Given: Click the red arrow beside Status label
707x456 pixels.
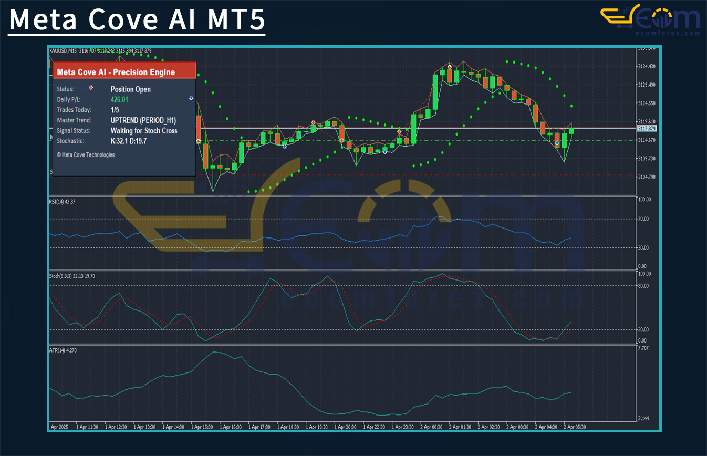Looking at the screenshot, I should click(x=91, y=88).
